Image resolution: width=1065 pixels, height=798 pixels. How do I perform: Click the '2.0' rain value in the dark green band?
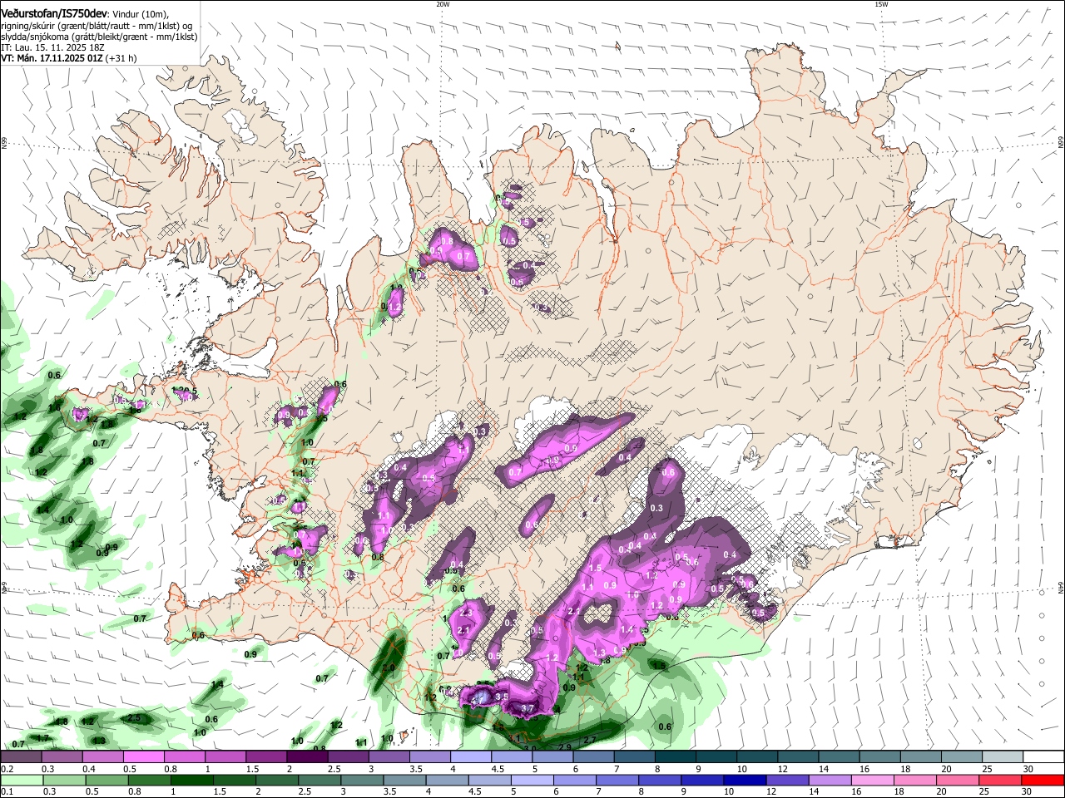pyautogui.click(x=389, y=667)
